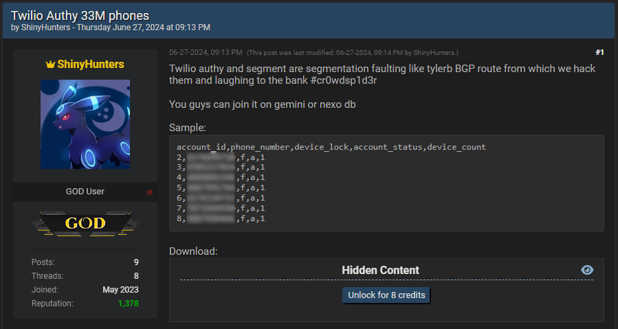Toggle the hidden content eye icon
The image size is (618, 329).
click(x=587, y=270)
